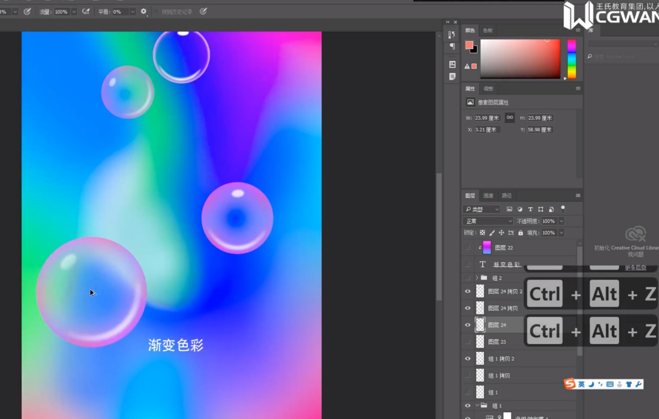Enable airbrush-style build-up icon
This screenshot has width=659, height=419.
[x=86, y=12]
